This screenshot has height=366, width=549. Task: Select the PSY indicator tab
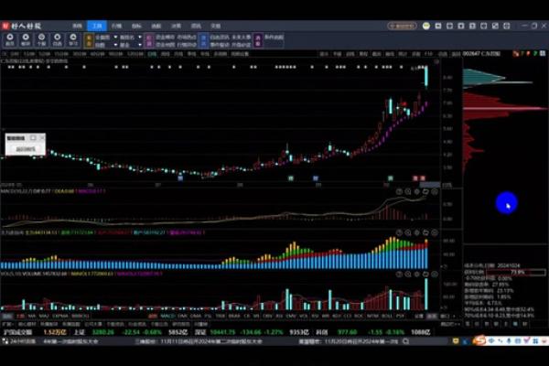pyautogui.click(x=400, y=316)
